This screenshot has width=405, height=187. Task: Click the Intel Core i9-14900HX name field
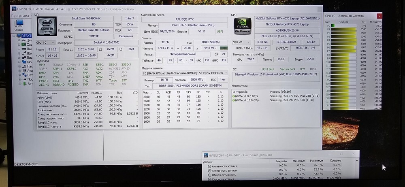coord(86,19)
